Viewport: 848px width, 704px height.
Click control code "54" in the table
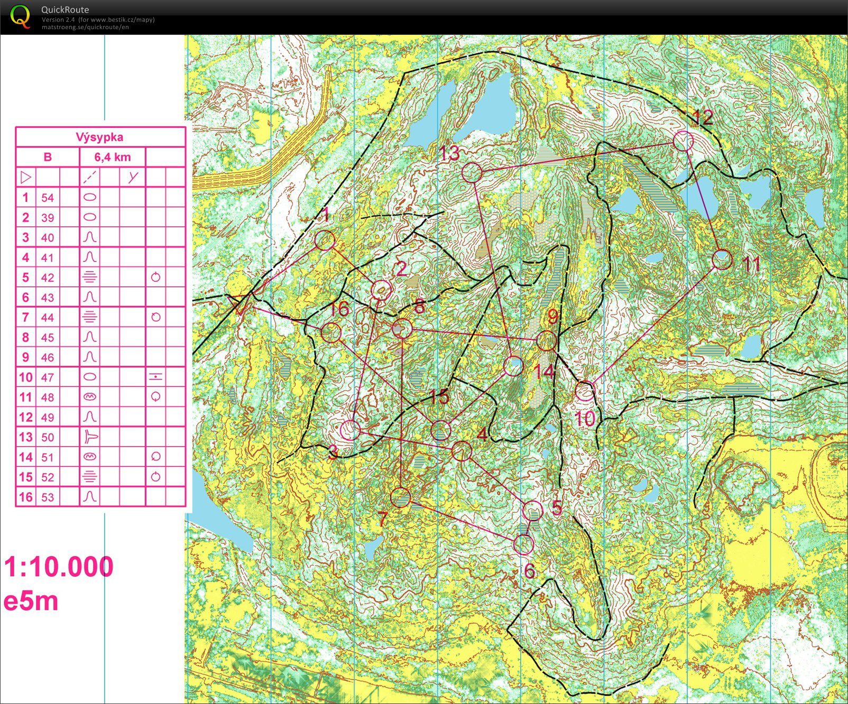pyautogui.click(x=48, y=198)
